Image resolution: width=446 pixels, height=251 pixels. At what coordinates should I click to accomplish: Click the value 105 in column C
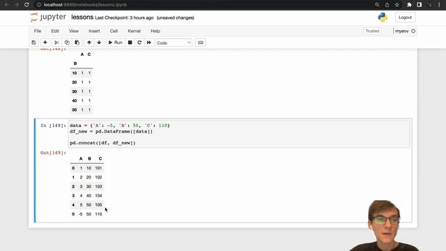click(x=98, y=205)
